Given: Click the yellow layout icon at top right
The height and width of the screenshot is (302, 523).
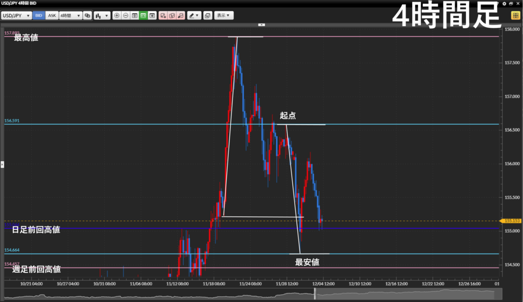Looking at the screenshot, I should point(515,15).
